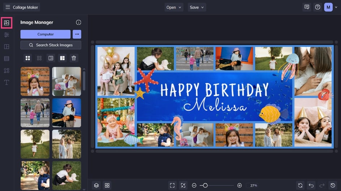Expand the Save dropdown
341x191 pixels.
click(x=197, y=7)
